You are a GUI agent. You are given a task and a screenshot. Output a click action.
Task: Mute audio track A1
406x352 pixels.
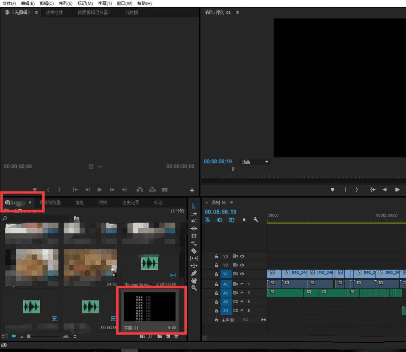coord(242,283)
